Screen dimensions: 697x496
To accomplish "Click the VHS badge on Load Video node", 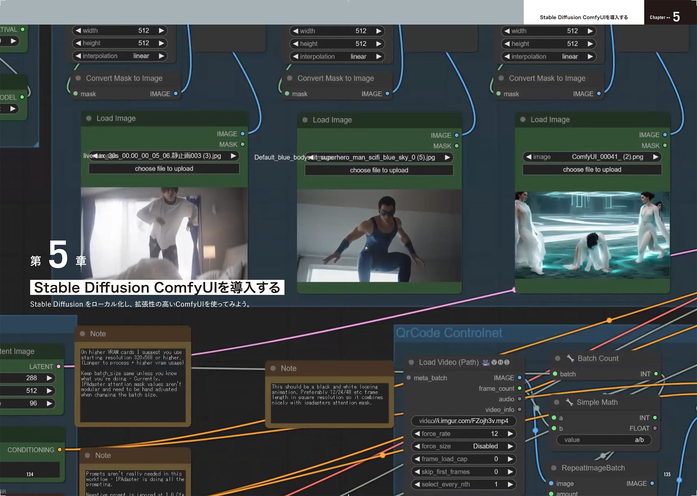I will [x=500, y=362].
